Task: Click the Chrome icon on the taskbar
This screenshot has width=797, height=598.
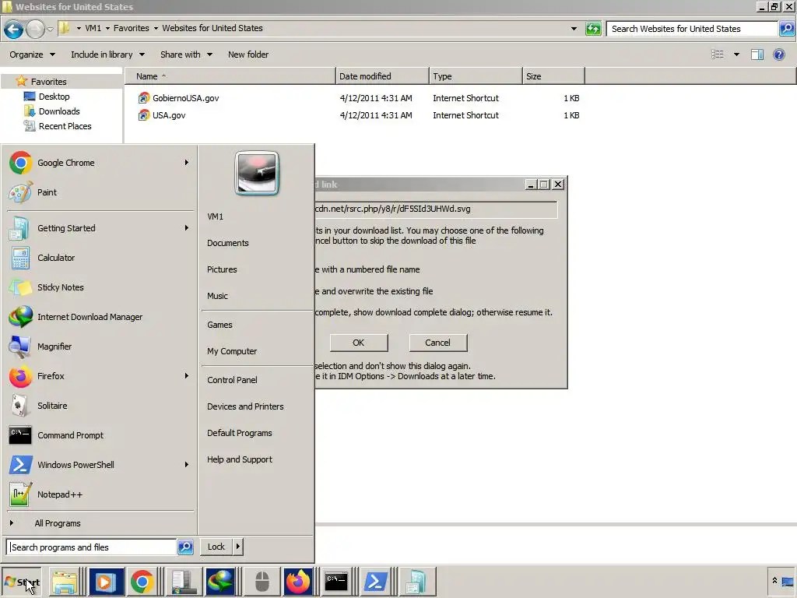Action: [x=142, y=582]
